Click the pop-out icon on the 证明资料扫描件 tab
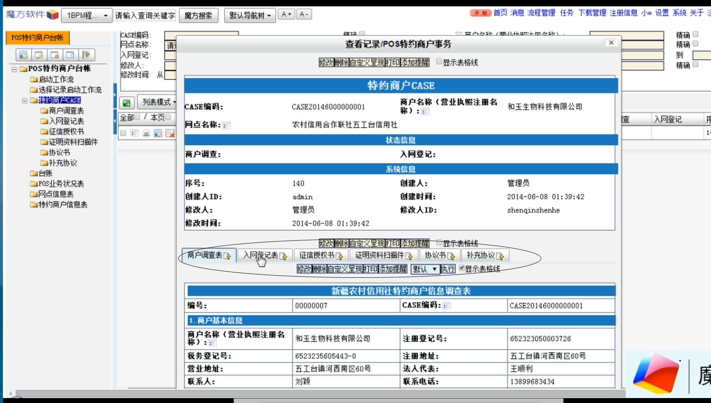The width and height of the screenshot is (711, 403). click(409, 256)
